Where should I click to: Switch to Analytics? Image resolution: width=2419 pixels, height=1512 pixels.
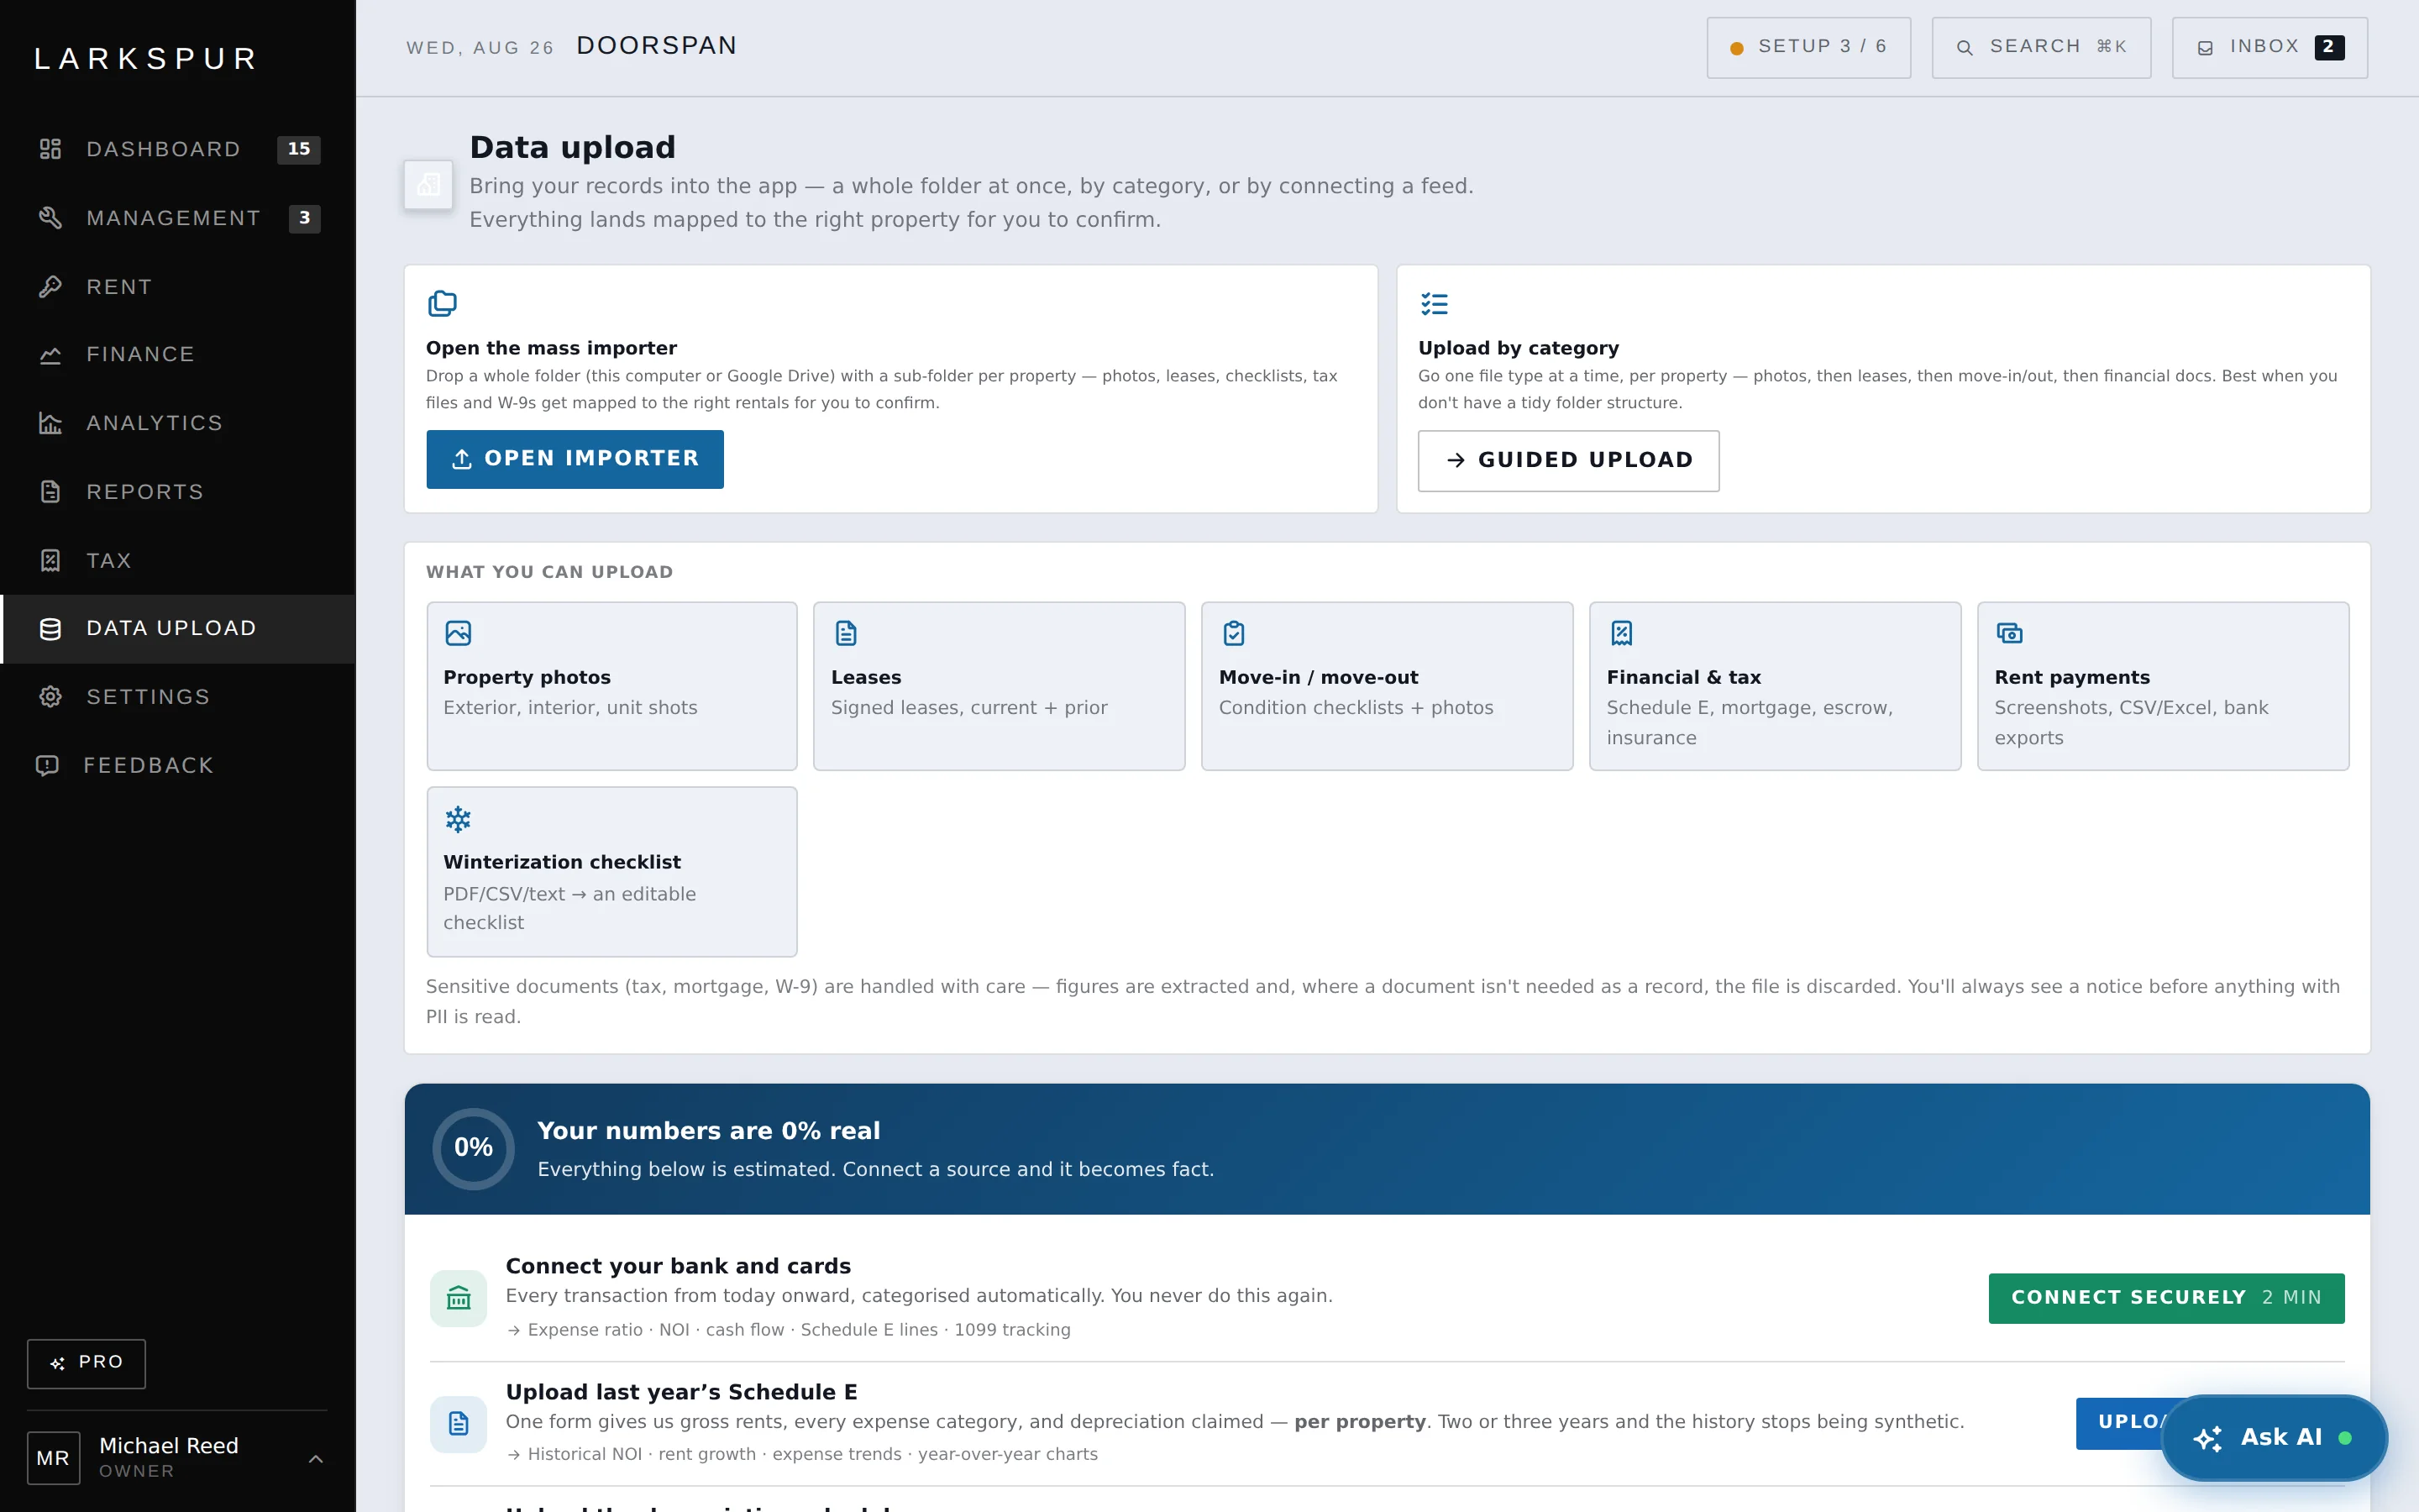178,423
